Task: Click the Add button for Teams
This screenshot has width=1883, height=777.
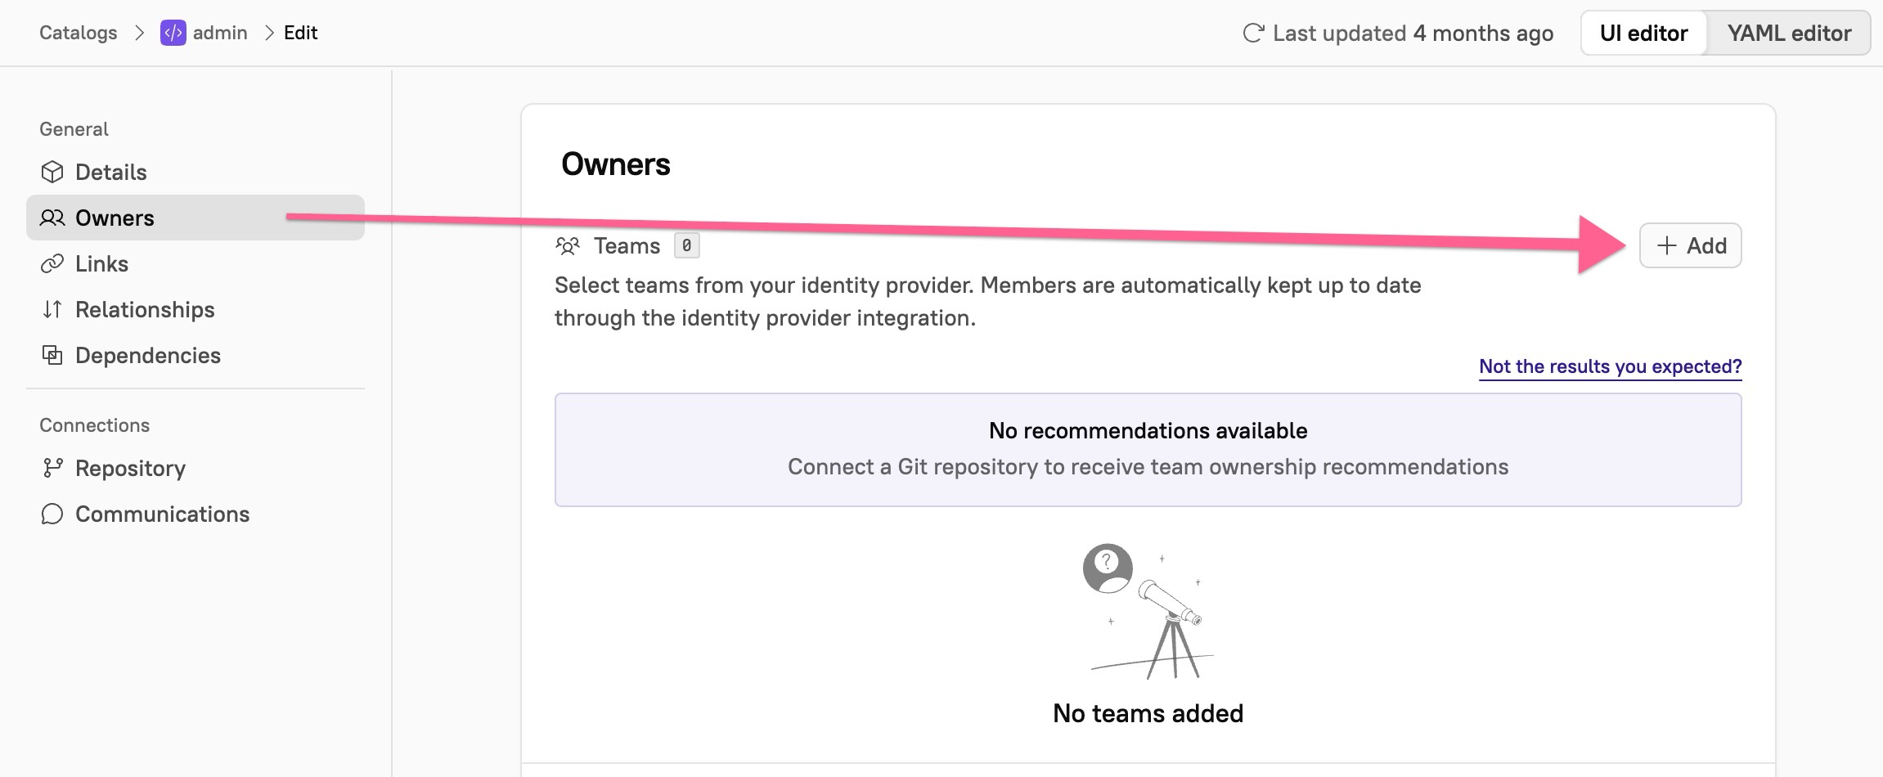Action: tap(1689, 245)
